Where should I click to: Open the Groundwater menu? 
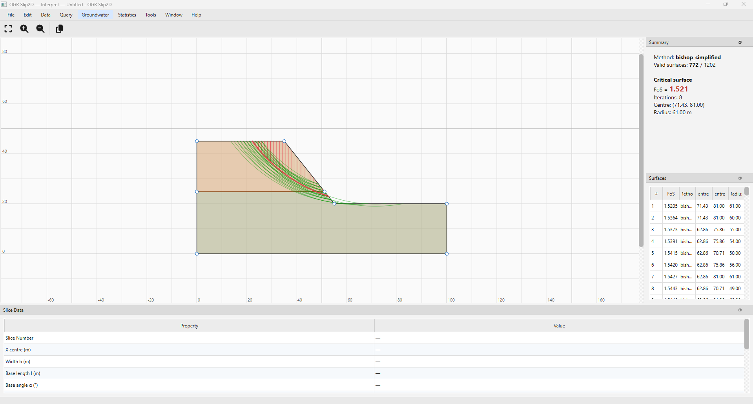click(x=95, y=15)
